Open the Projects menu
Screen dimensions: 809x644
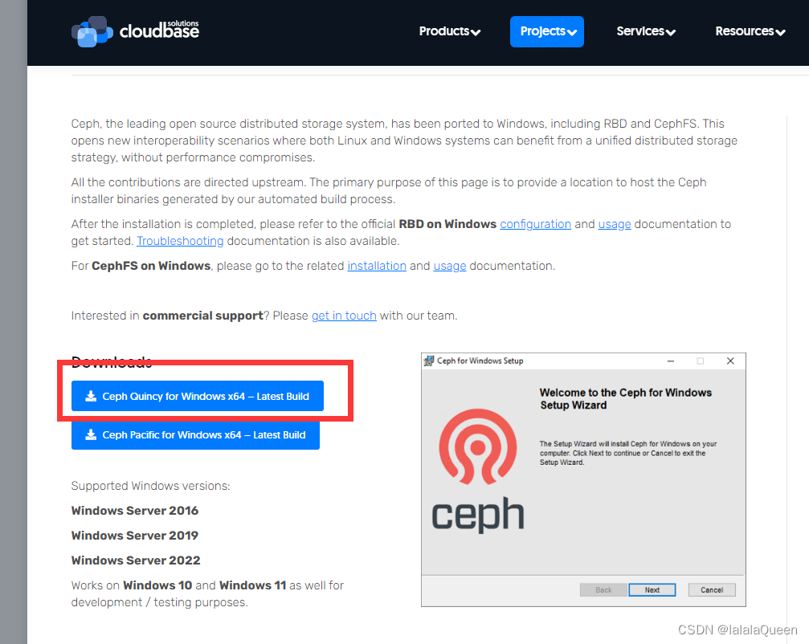tap(547, 31)
